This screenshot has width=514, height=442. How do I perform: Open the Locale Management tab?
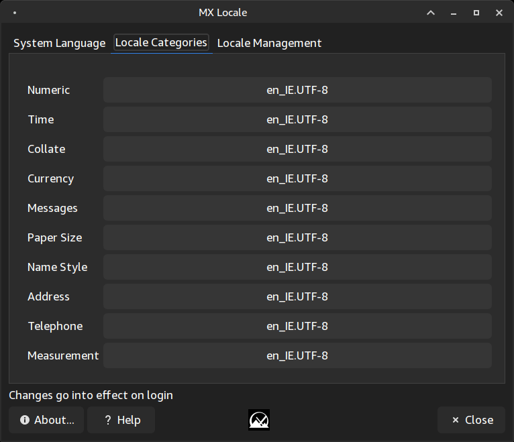pyautogui.click(x=269, y=43)
